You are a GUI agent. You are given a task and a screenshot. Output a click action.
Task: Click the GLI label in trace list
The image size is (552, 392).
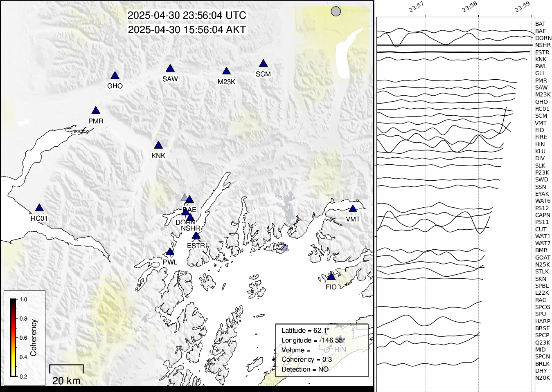pyautogui.click(x=540, y=74)
